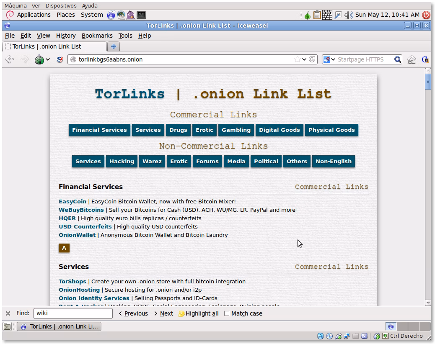Click the show desktop icon in bottom panel

tap(7, 326)
